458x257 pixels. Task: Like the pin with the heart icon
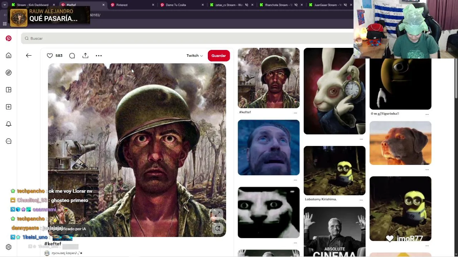tap(50, 55)
